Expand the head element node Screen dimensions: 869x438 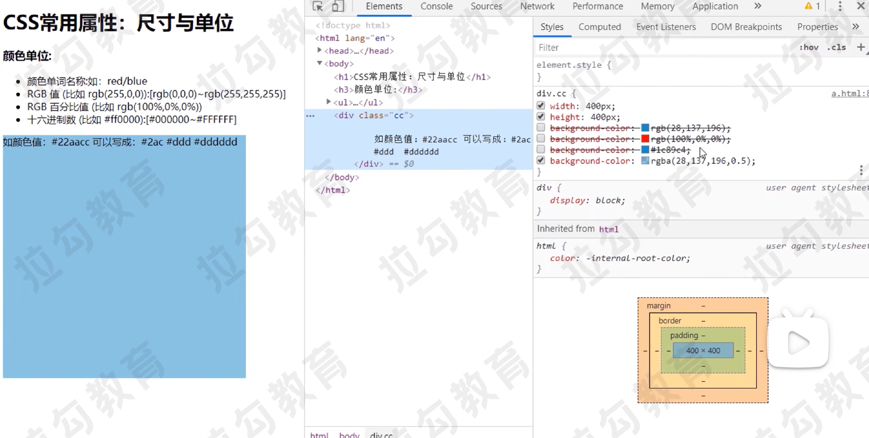(x=320, y=51)
